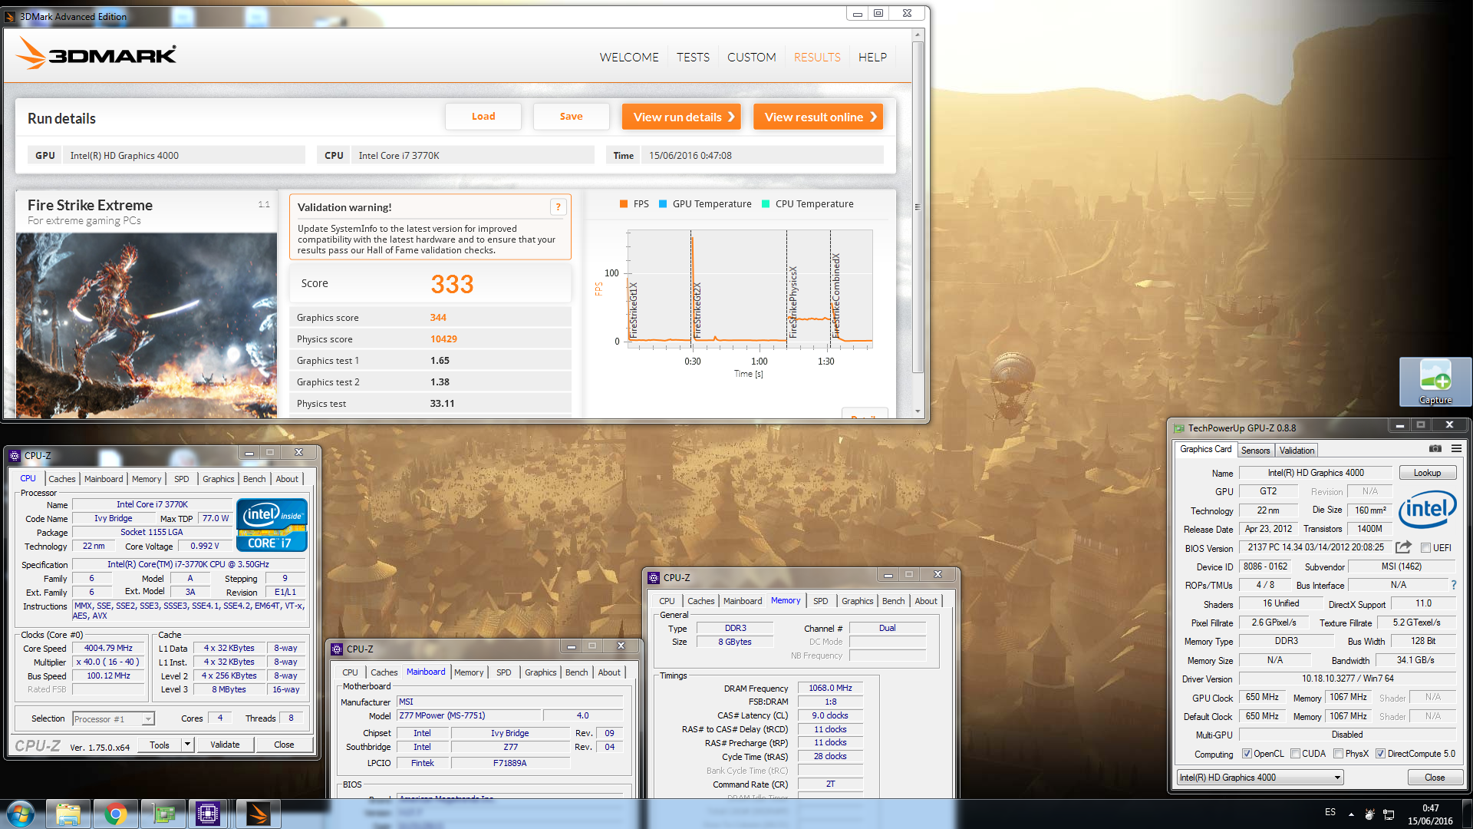The height and width of the screenshot is (829, 1473).
Task: Click the Tools button in CPU-Z
Action: click(160, 745)
